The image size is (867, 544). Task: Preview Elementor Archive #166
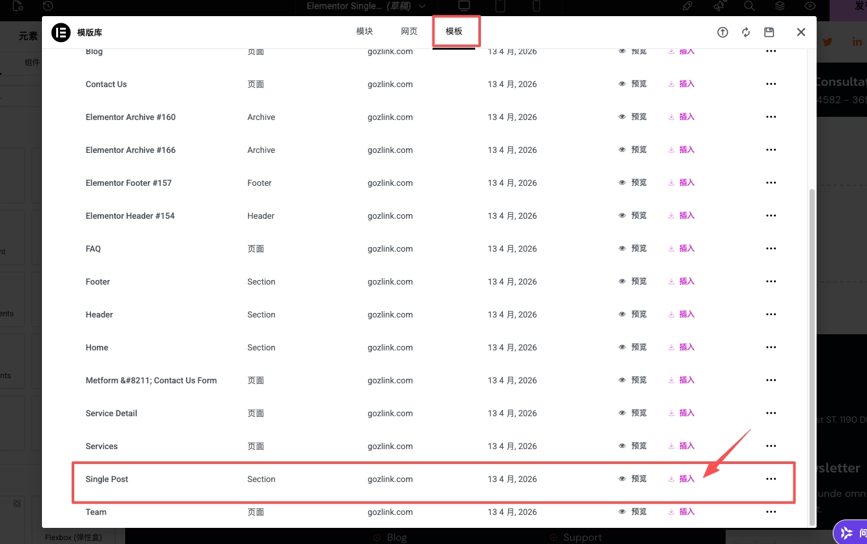tap(633, 150)
